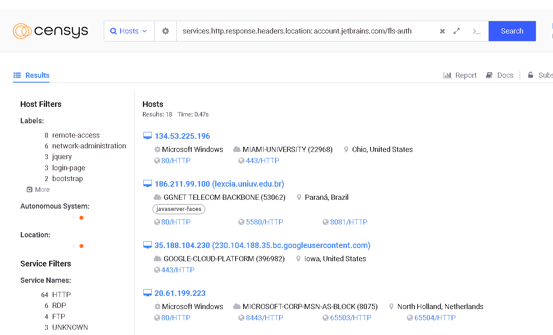The height and width of the screenshot is (335, 553).
Task: Click the location pin beside Ohio, United States
Action: 346,150
